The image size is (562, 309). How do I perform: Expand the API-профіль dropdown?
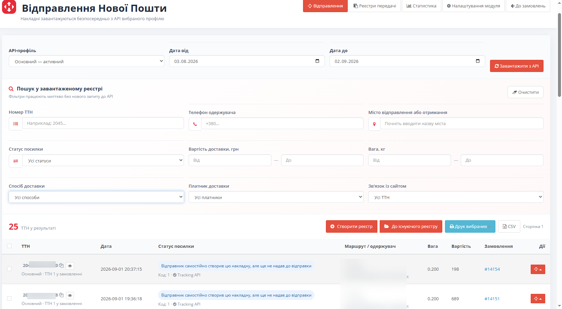[86, 61]
